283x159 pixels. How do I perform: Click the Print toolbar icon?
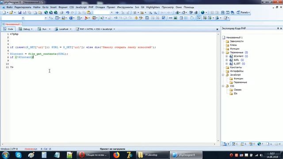click(61, 12)
